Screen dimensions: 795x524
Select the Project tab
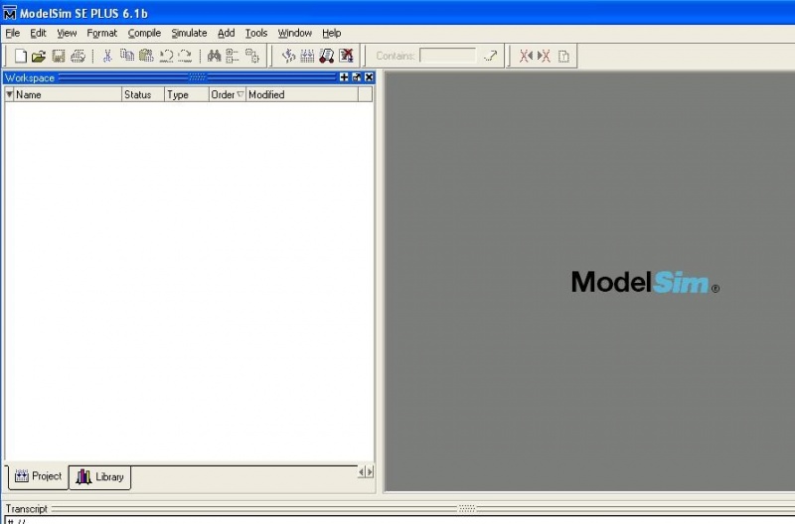coord(38,476)
